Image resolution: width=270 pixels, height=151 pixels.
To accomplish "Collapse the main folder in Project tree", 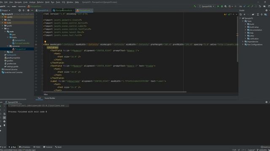I will 5,31.
